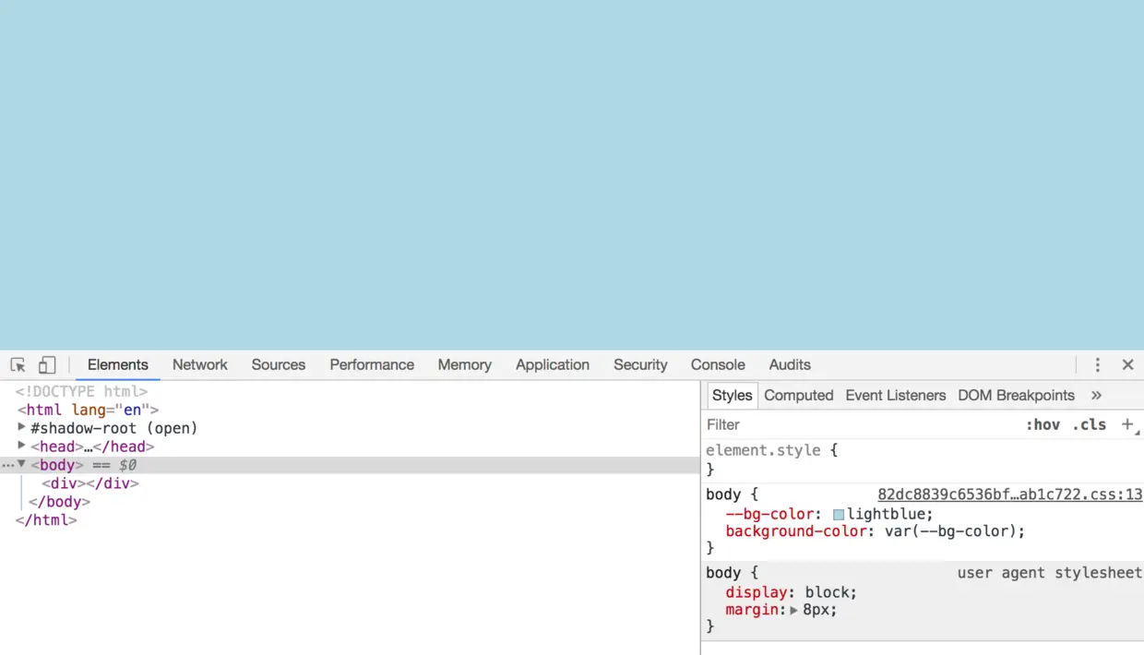Open the stylesheet link ab1c722.css:13

pyautogui.click(x=1009, y=494)
